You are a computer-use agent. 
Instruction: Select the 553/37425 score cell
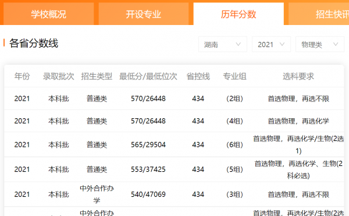[x=148, y=169]
